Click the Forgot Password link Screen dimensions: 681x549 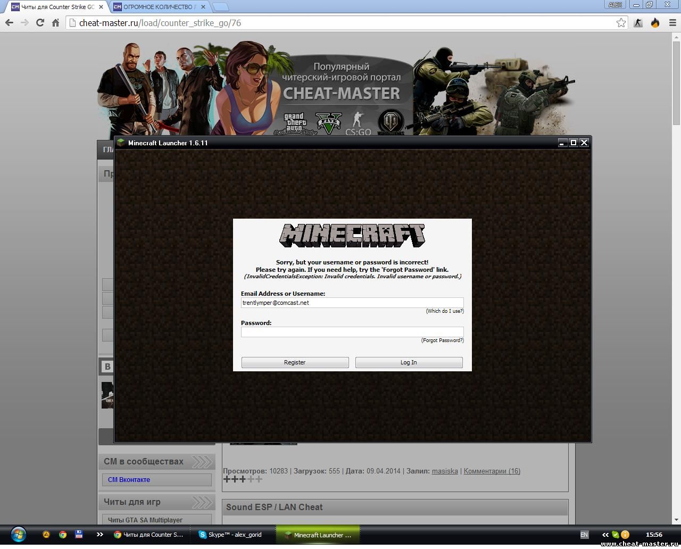442,340
